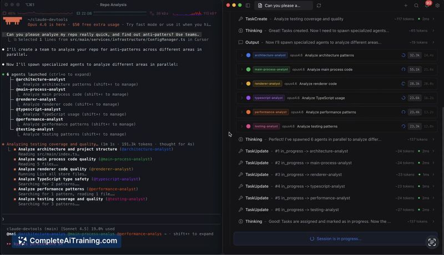Click the wrench icon of TaskUpdate #3 row
This screenshot has height=255, width=444.
(x=241, y=175)
